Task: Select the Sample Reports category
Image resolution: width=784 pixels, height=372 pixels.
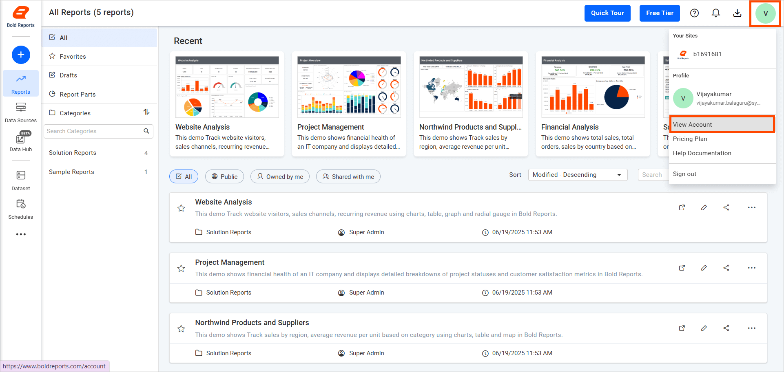Action: tap(98, 172)
